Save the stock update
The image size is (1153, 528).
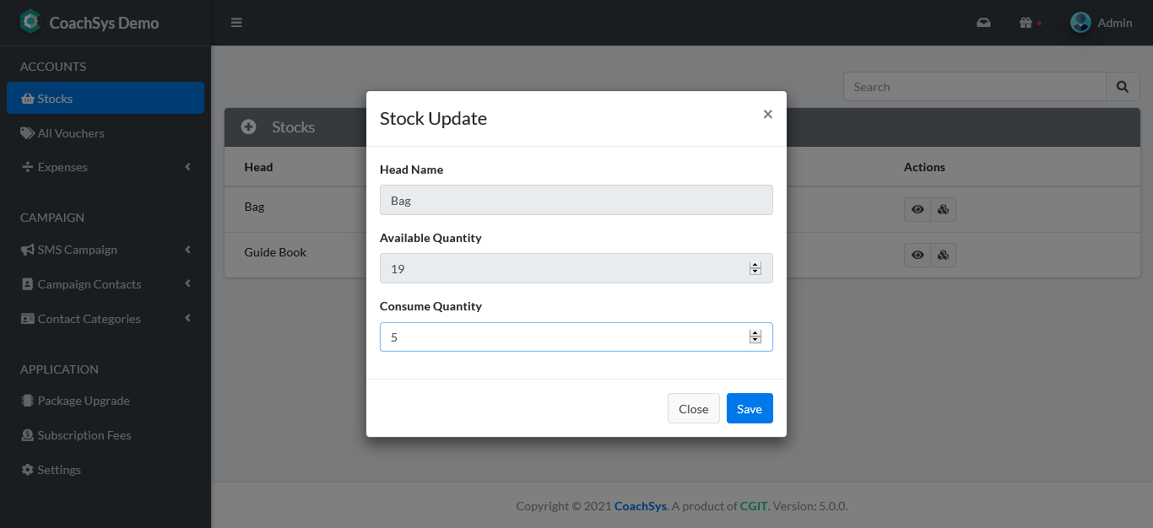pos(750,408)
